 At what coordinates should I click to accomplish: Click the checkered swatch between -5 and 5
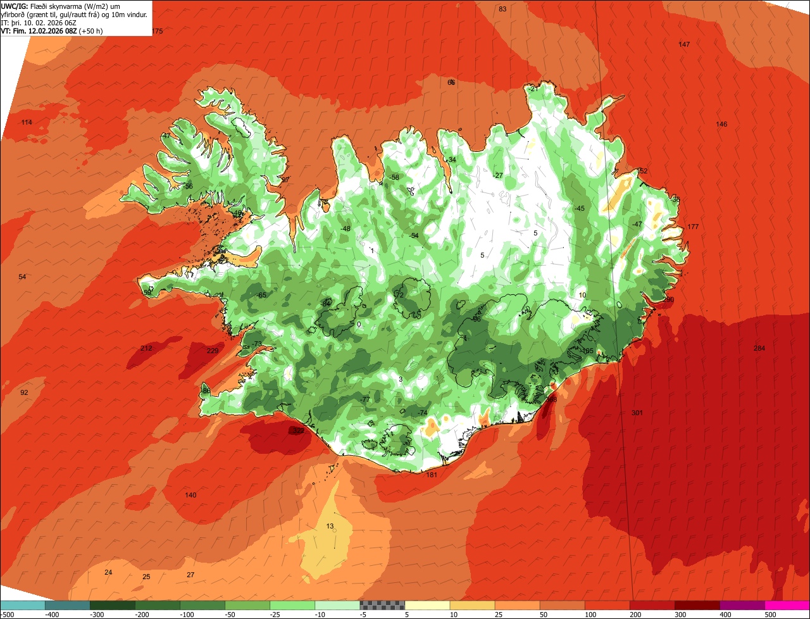point(382,605)
